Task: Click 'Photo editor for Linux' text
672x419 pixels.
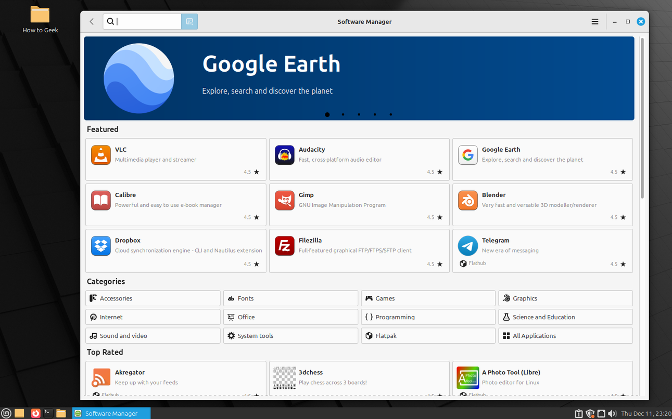Action: 512,382
